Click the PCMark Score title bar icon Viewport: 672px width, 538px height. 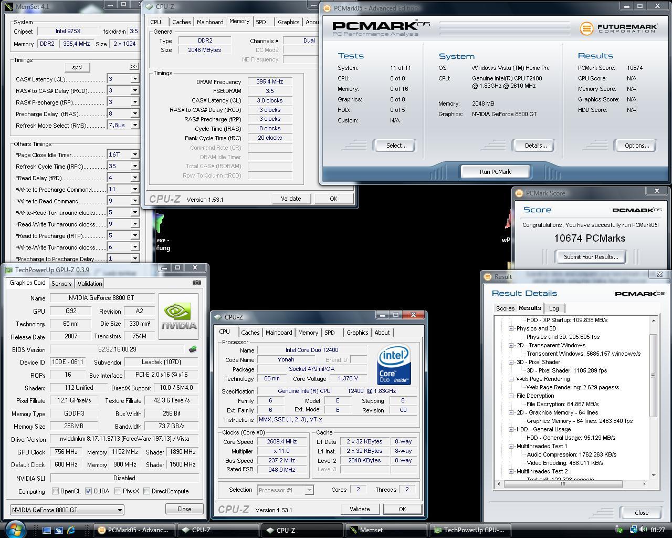click(x=519, y=193)
